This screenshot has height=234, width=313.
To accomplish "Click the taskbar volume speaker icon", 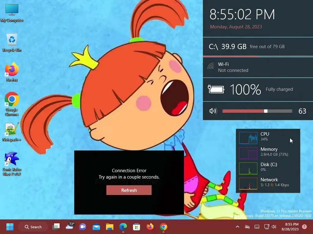I will click(274, 227).
